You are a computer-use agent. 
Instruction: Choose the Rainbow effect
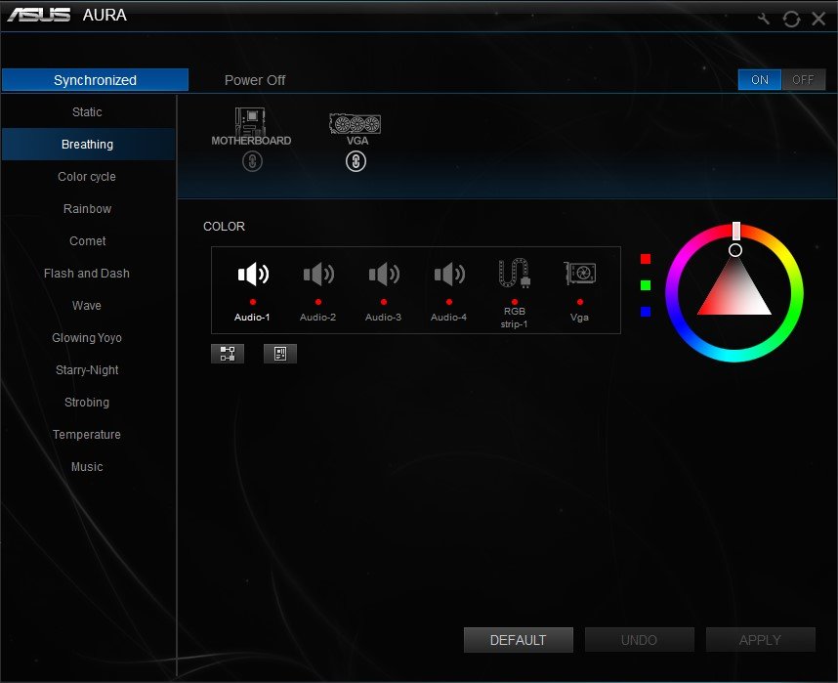87,208
